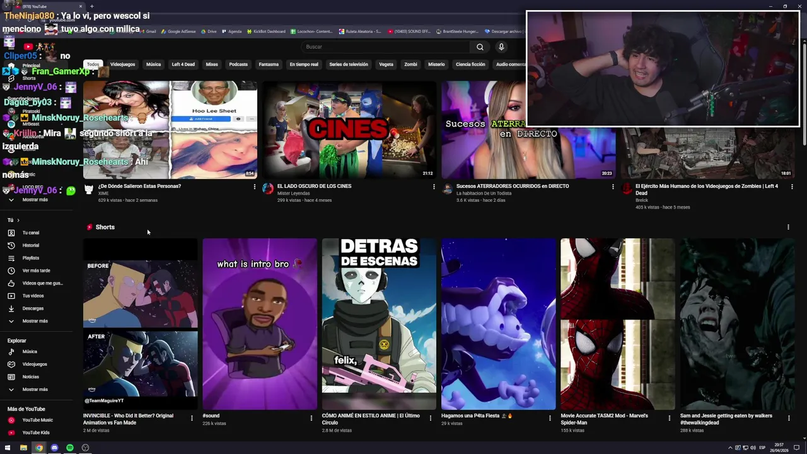Open more options for Hagamos una P4ta Fiesta
Image resolution: width=807 pixels, height=454 pixels.
point(550,418)
